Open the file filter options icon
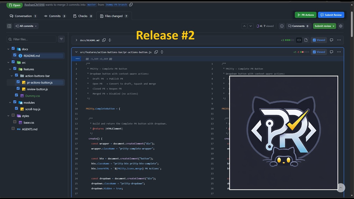354x199 pixels. (61, 39)
